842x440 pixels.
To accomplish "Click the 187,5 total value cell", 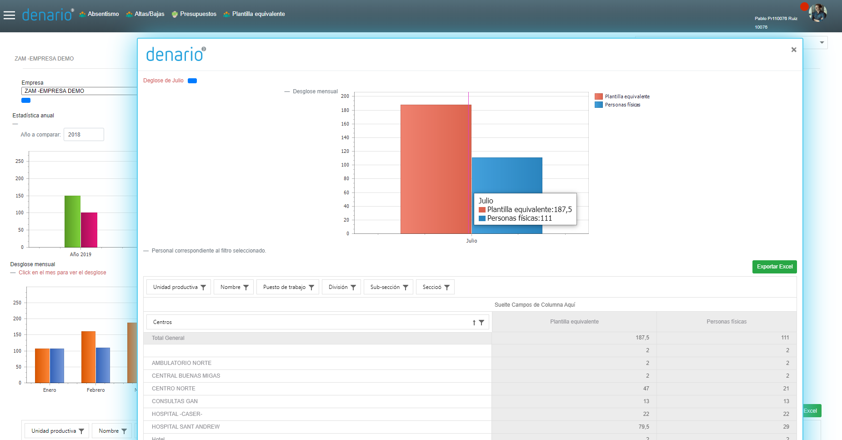I will click(x=574, y=338).
